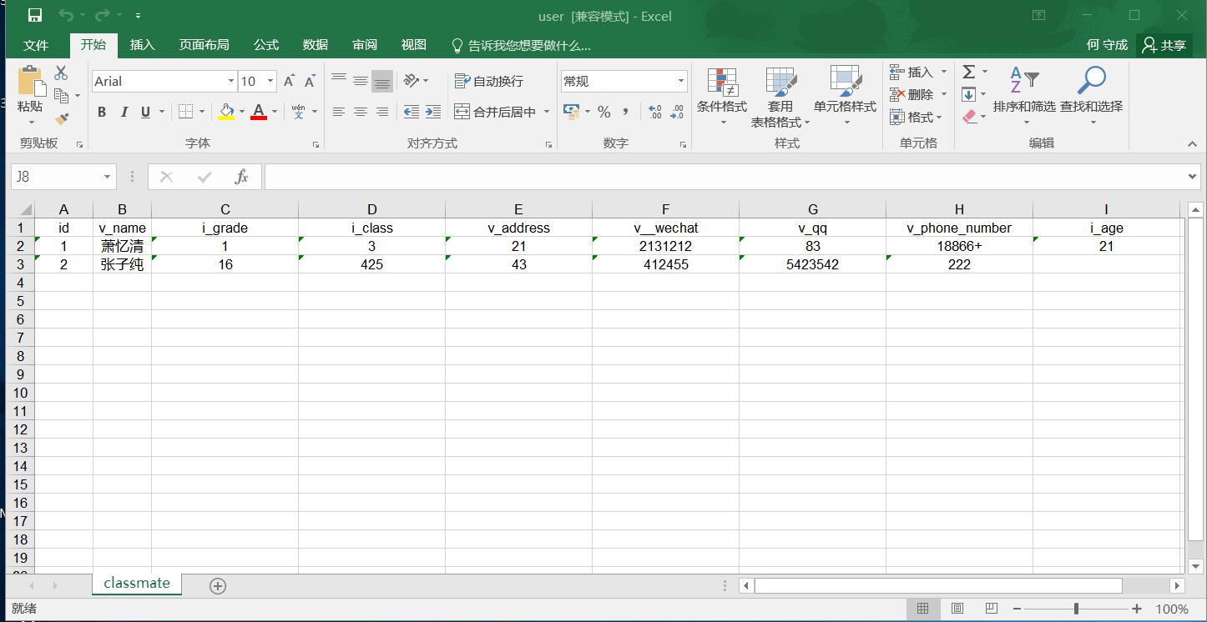
Task: Click the Cut scissors icon
Action: click(x=61, y=73)
